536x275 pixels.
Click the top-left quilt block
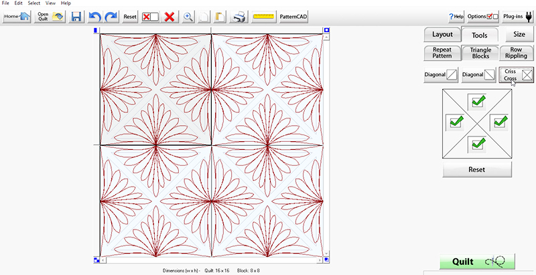point(155,87)
